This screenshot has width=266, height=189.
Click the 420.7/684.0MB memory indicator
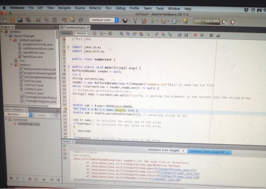tap(207, 22)
